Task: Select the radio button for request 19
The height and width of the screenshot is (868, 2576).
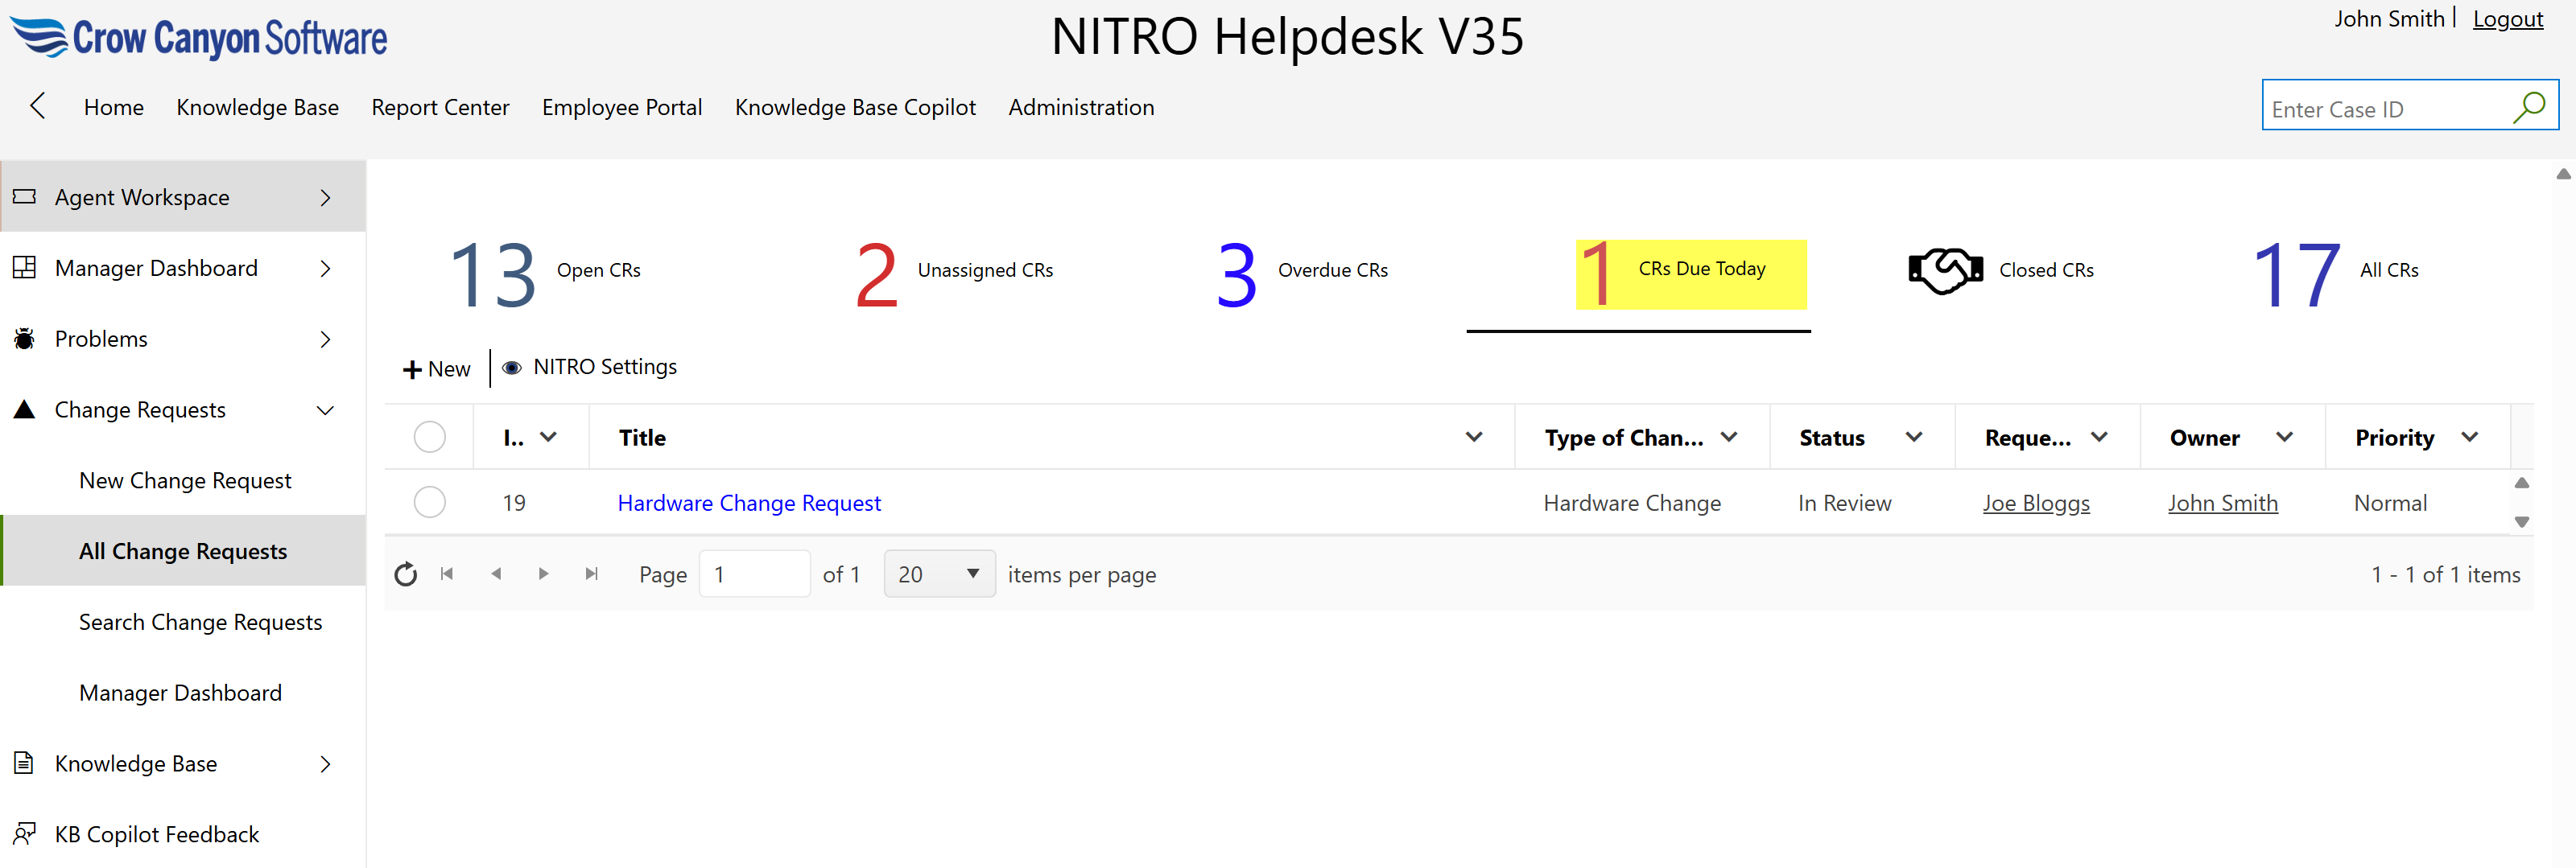Action: 430,503
